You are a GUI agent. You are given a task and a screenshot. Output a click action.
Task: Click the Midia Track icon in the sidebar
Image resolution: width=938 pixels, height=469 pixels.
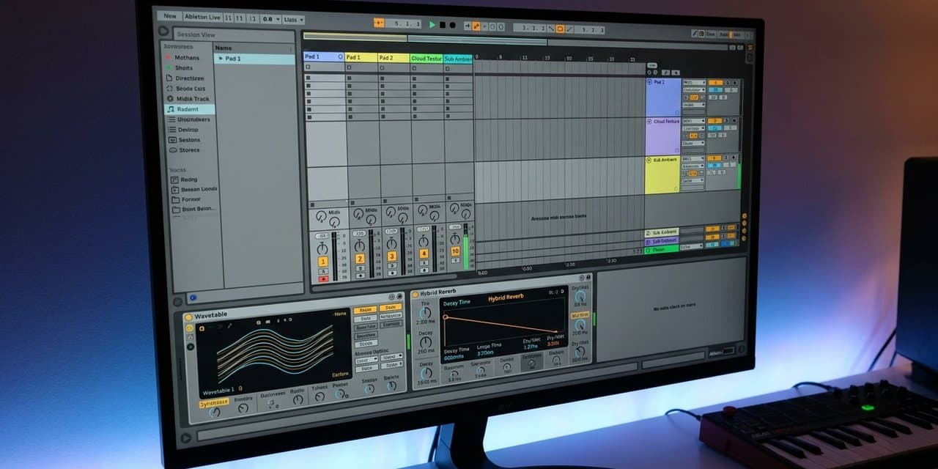pyautogui.click(x=170, y=98)
